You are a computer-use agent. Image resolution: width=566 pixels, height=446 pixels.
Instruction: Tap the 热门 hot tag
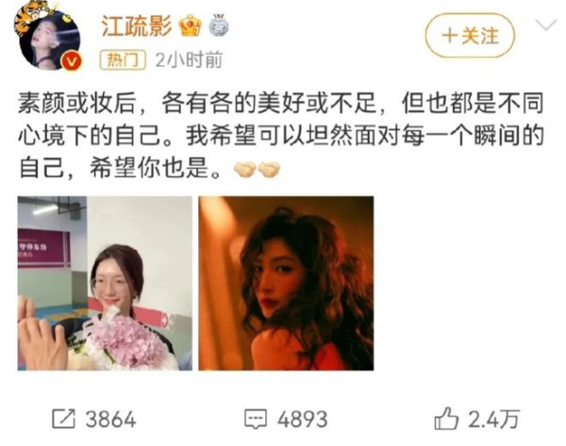click(x=123, y=59)
